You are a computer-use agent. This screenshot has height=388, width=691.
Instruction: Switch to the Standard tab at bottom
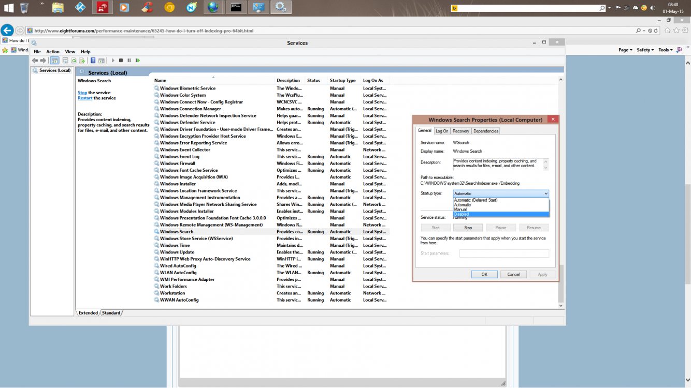tap(111, 313)
